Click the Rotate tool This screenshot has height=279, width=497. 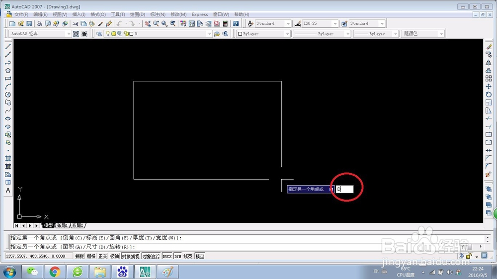(x=489, y=94)
